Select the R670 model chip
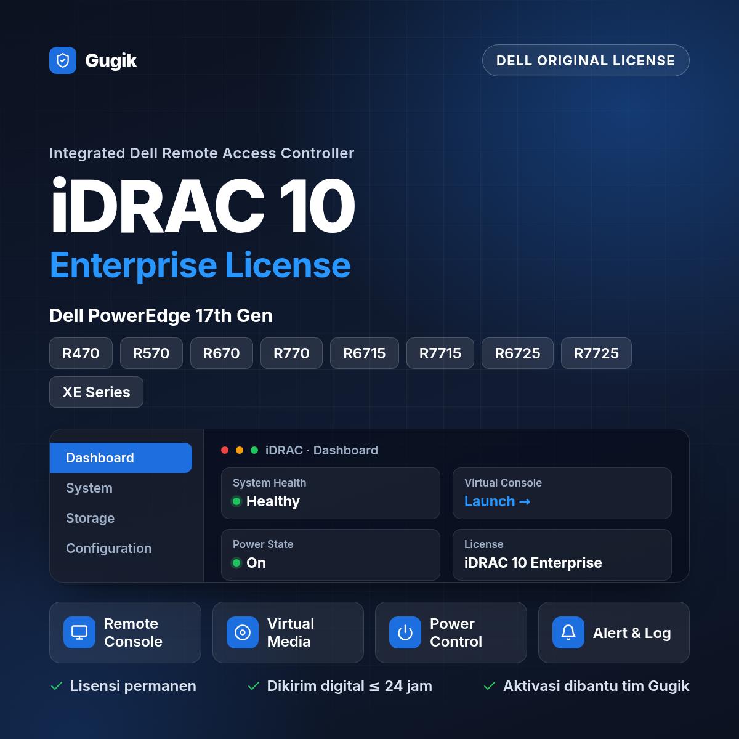The height and width of the screenshot is (739, 739). 222,353
